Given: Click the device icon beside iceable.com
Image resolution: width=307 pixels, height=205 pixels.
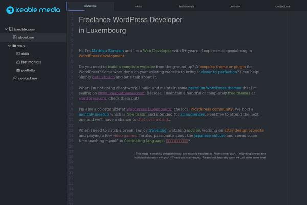Looking at the screenshot, I should tap(11, 29).
